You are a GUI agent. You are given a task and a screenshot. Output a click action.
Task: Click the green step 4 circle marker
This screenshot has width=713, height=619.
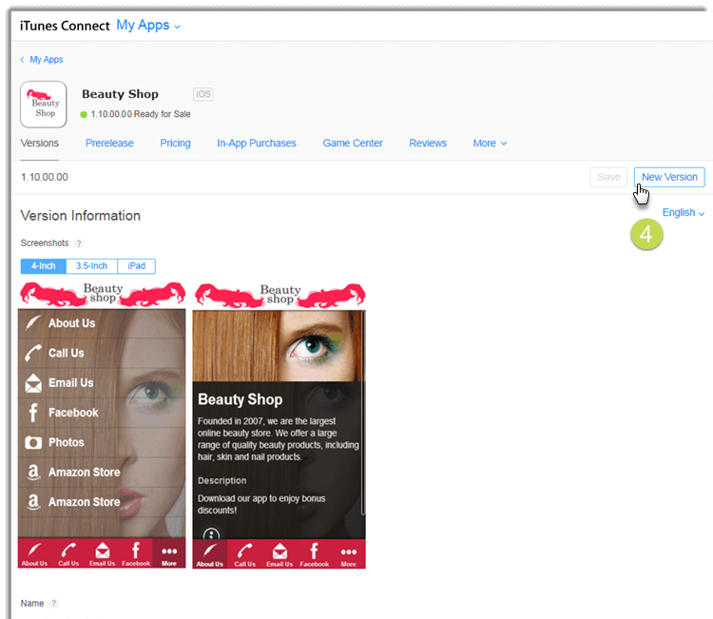click(x=646, y=234)
